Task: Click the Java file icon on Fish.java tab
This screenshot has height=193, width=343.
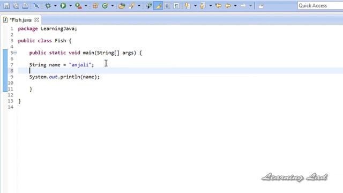Action: (5, 20)
